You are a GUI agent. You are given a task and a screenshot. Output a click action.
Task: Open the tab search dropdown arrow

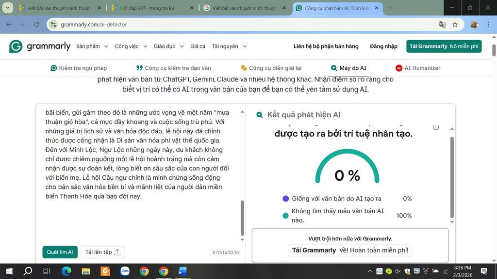[8, 8]
